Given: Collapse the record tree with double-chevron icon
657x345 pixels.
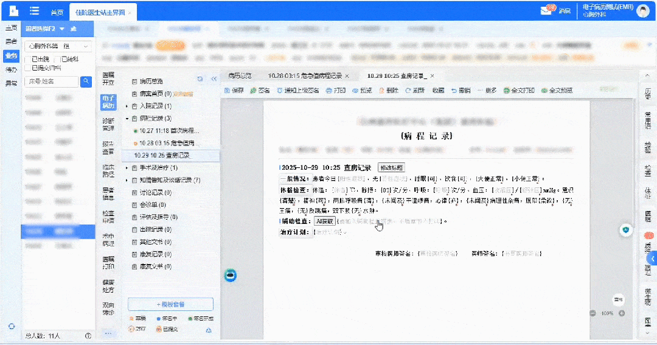Looking at the screenshot, I should pyautogui.click(x=214, y=79).
